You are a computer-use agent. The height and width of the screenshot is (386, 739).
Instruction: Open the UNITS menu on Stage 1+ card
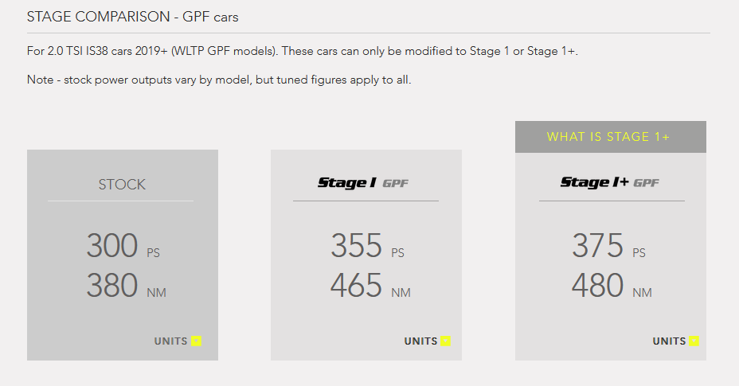pyautogui.click(x=676, y=341)
